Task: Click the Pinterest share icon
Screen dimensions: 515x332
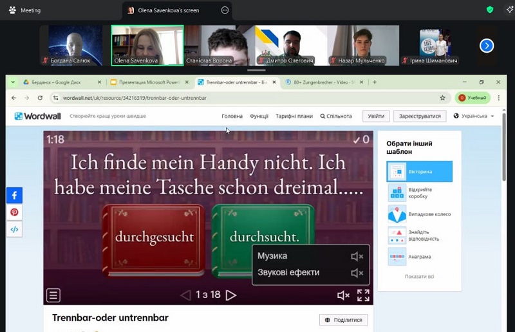Action: click(14, 212)
